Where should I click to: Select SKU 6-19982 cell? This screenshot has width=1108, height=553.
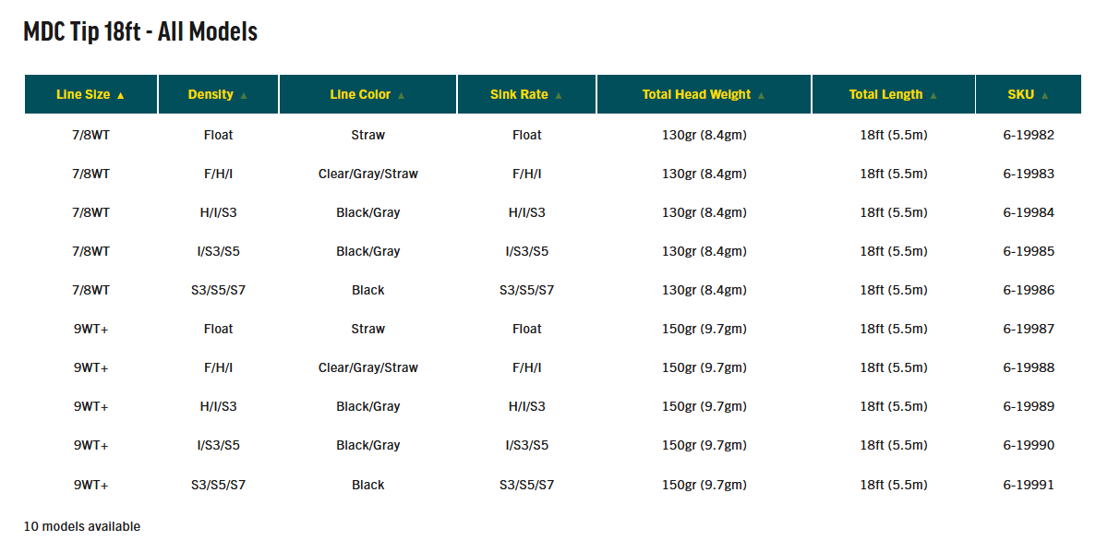1028,135
